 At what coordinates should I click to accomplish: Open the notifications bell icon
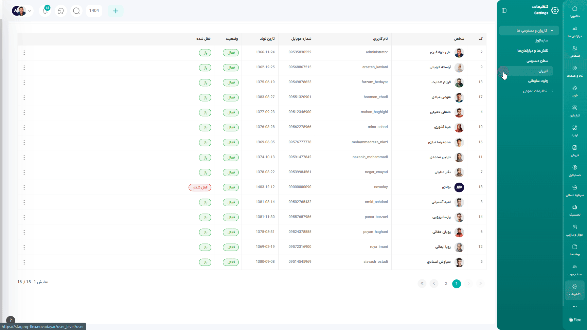coord(45,11)
